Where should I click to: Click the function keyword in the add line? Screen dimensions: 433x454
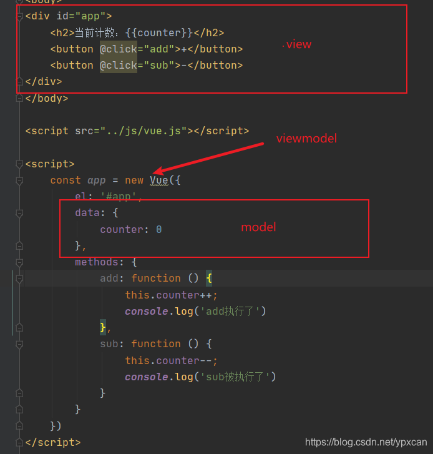[156, 279]
